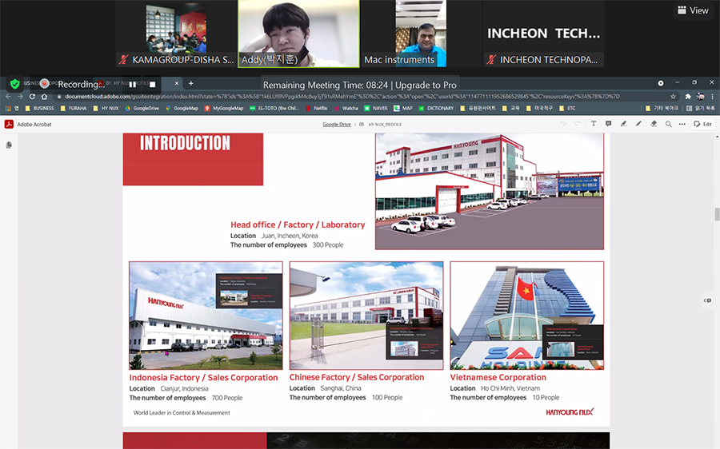Viewport: 720px width, 449px height.
Task: Open the EL-TOTO bookmark
Action: coord(274,108)
